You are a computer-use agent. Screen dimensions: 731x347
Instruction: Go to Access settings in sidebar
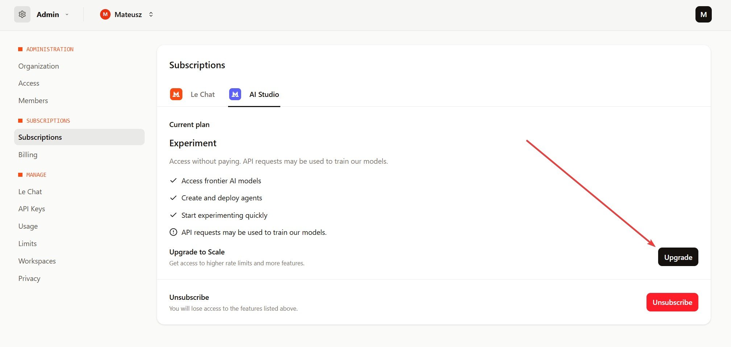(29, 83)
